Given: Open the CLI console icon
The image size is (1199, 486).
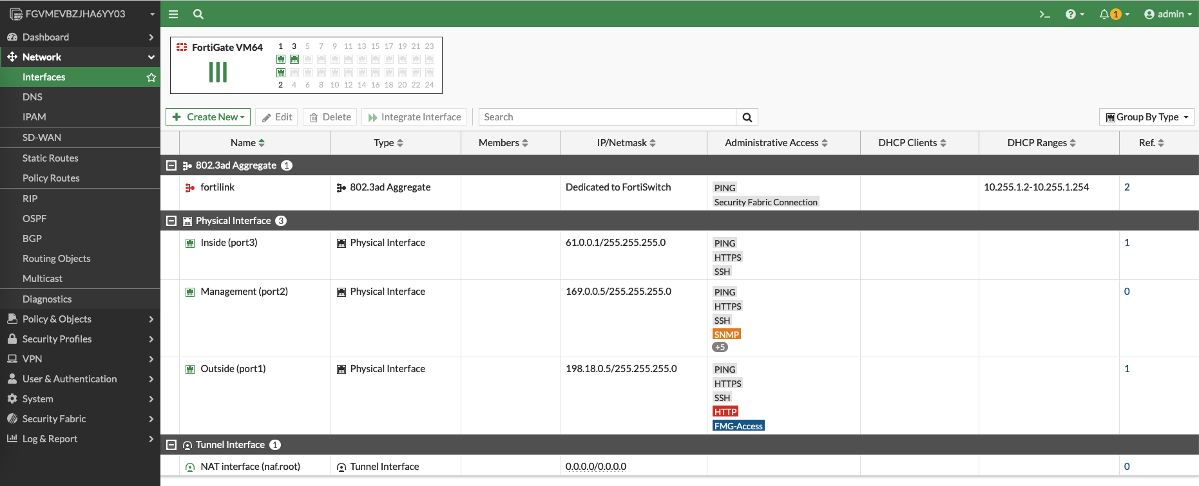Looking at the screenshot, I should pyautogui.click(x=1044, y=14).
